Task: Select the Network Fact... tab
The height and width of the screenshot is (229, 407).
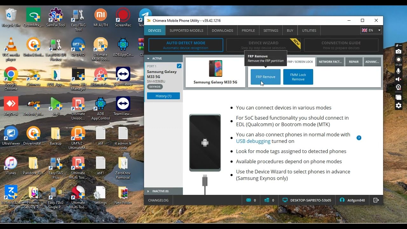Action: pos(330,62)
